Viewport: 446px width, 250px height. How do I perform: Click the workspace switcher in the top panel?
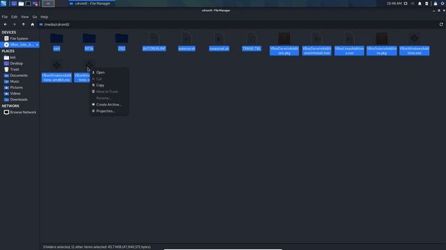point(48,3)
